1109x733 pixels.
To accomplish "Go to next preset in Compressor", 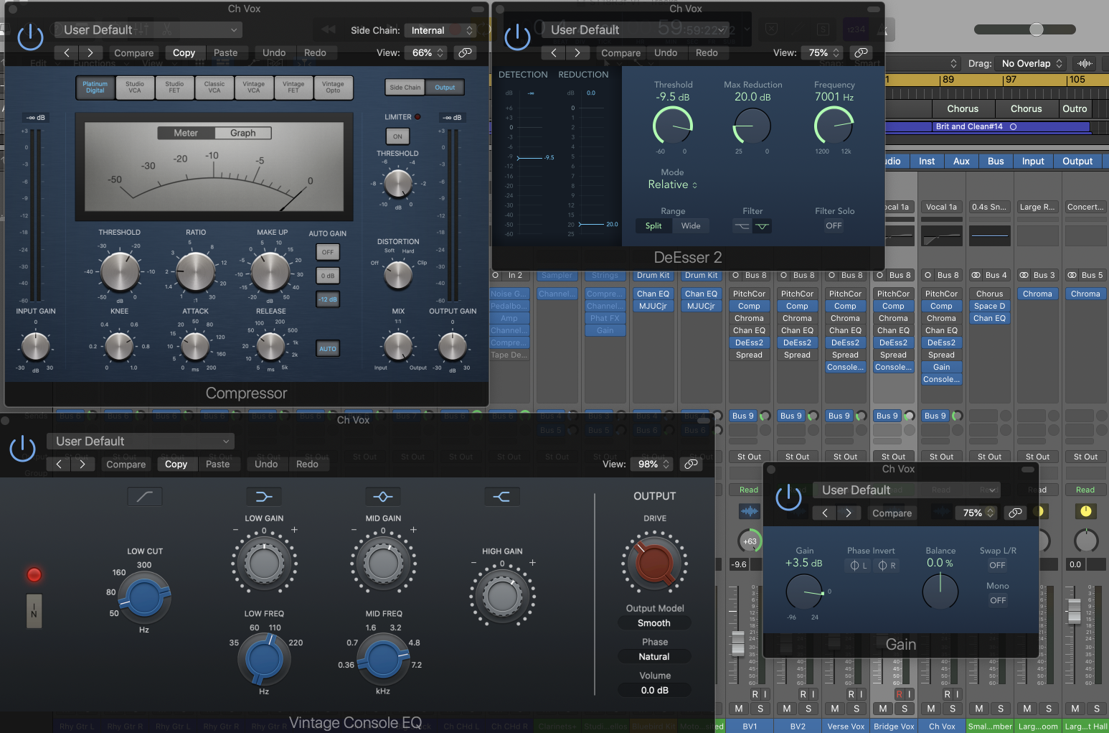I will (90, 52).
